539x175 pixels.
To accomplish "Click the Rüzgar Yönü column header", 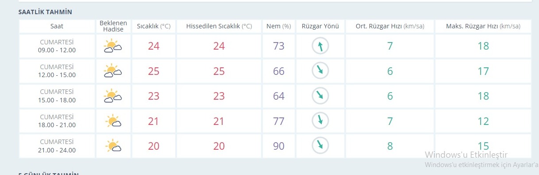I will [320, 26].
